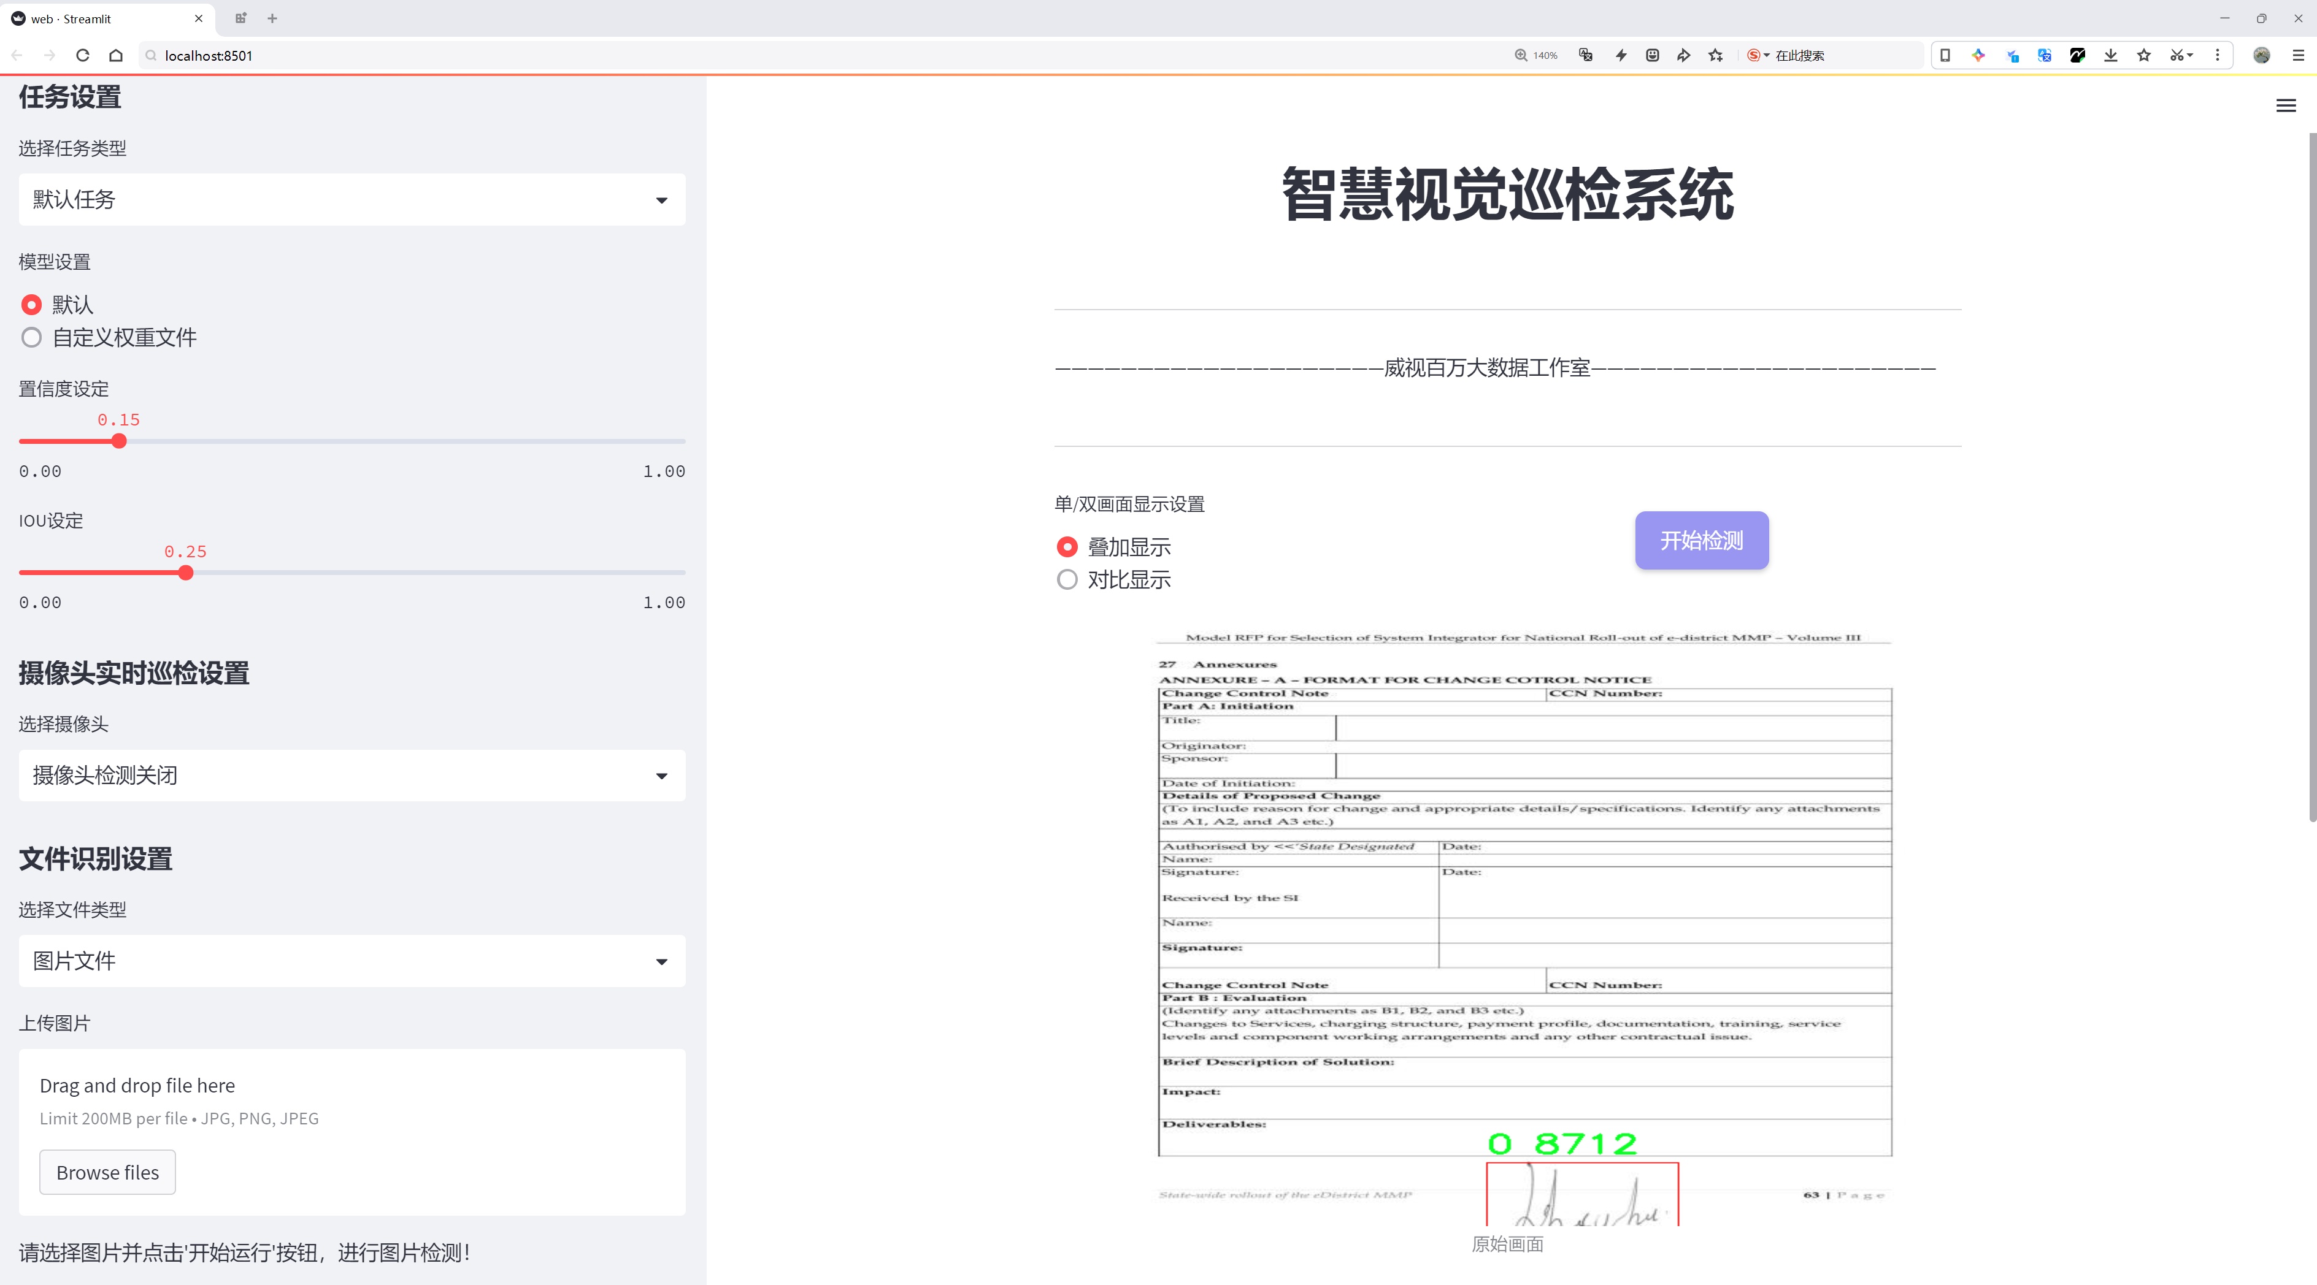Open the page translate icon in the address bar
The image size is (2317, 1285).
click(x=1586, y=56)
